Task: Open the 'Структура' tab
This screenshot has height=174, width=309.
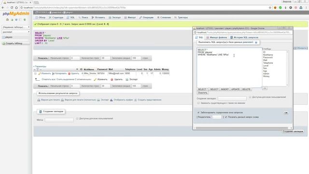Action: point(56,17)
